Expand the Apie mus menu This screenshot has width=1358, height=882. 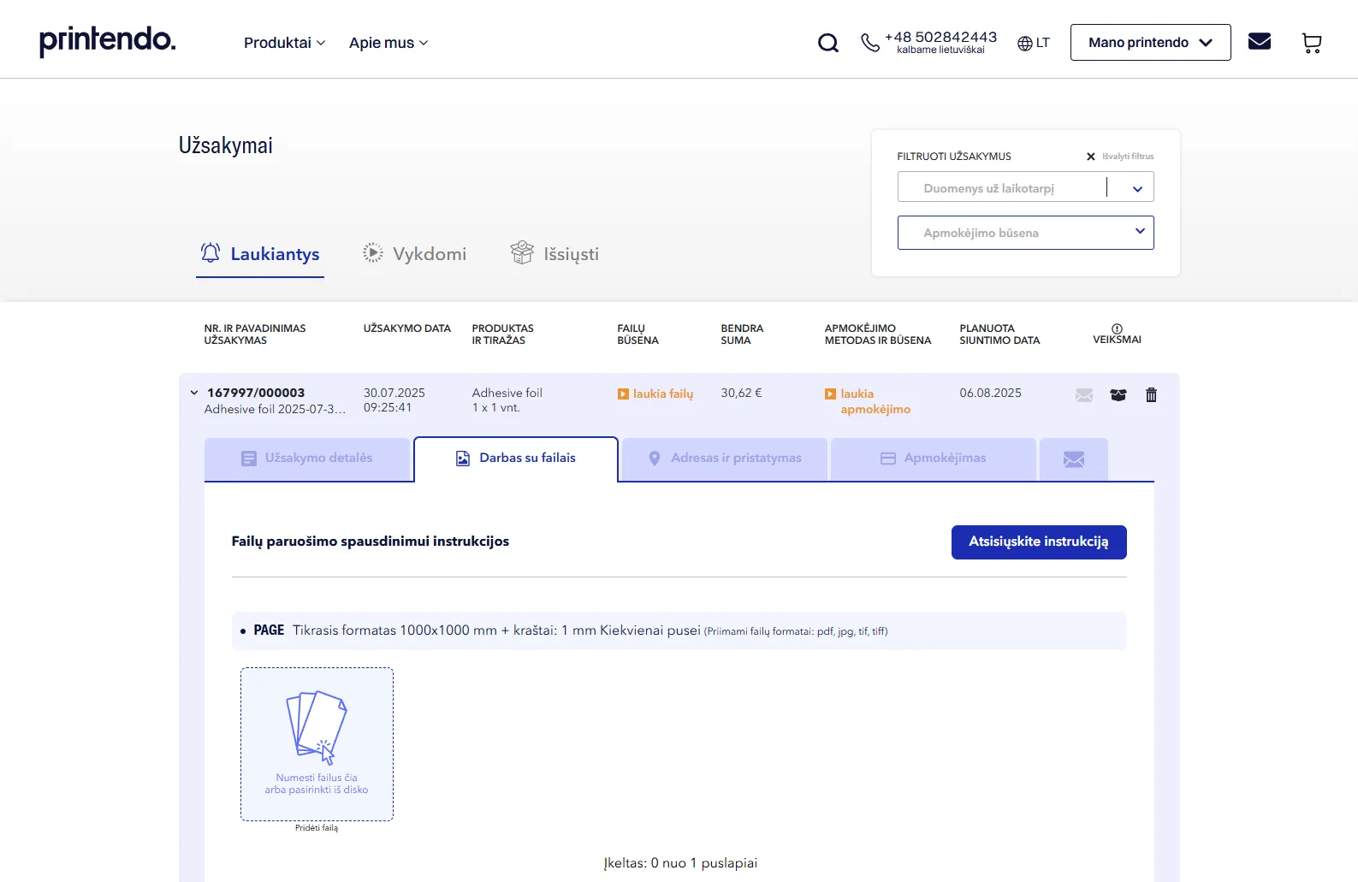[x=388, y=43]
